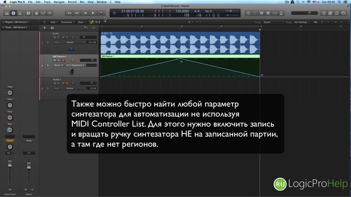Open the Navigate menu

coord(59,2)
